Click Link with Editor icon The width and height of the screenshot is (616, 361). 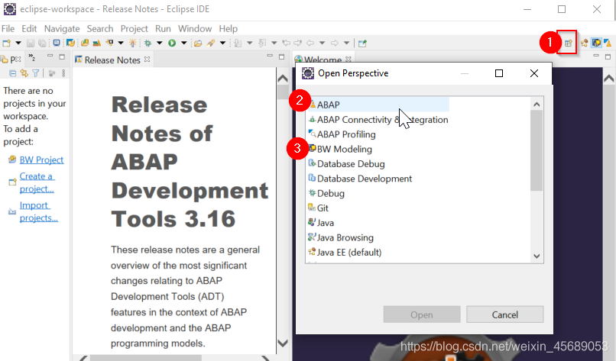pyautogui.click(x=24, y=73)
